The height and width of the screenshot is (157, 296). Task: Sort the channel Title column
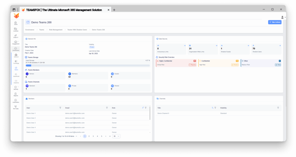[212, 108]
